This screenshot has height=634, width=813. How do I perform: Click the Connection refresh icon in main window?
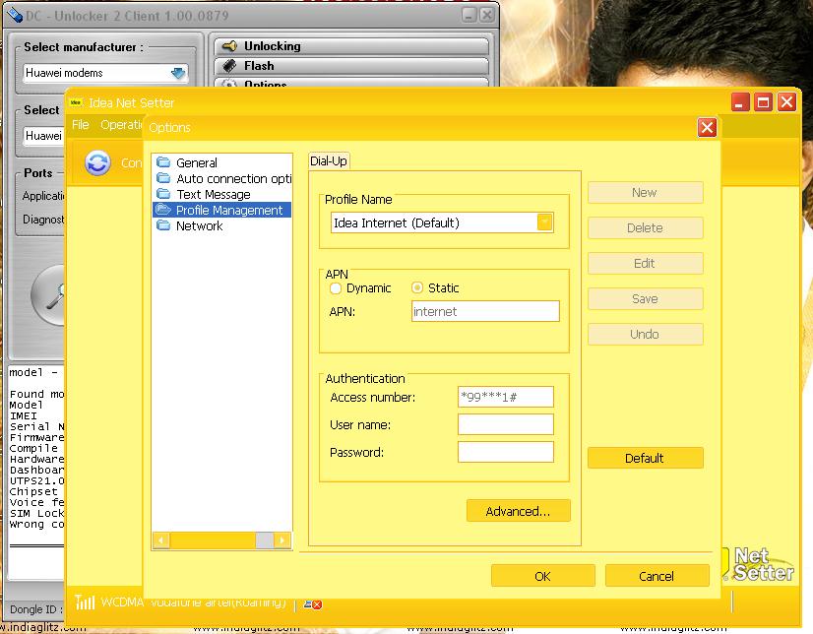(x=97, y=162)
